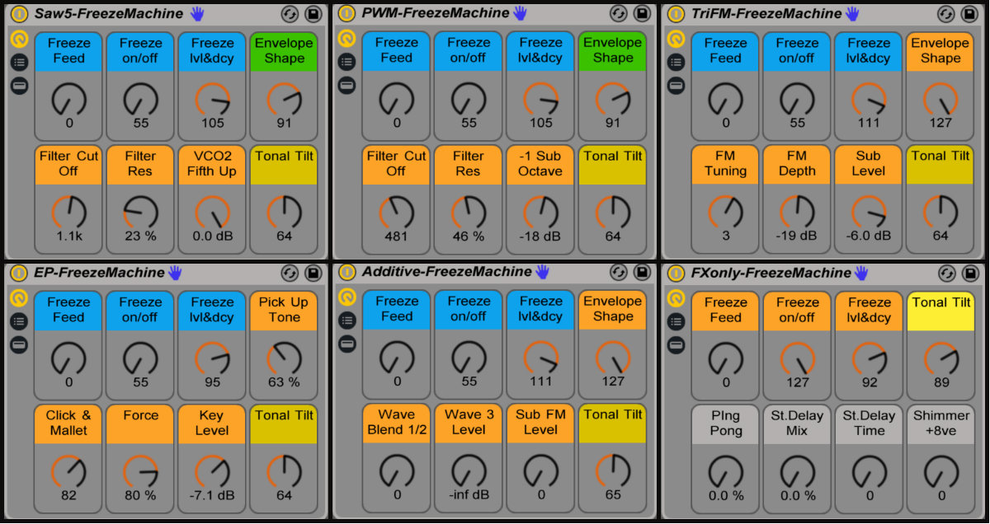The image size is (990, 524).
Task: Click the FXonly Freeze on/off knob showing 127
Action: coord(798,358)
